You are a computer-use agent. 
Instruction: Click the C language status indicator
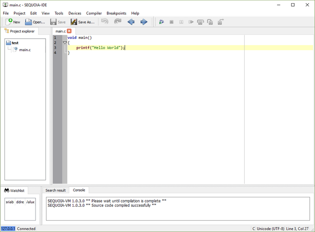254,228
